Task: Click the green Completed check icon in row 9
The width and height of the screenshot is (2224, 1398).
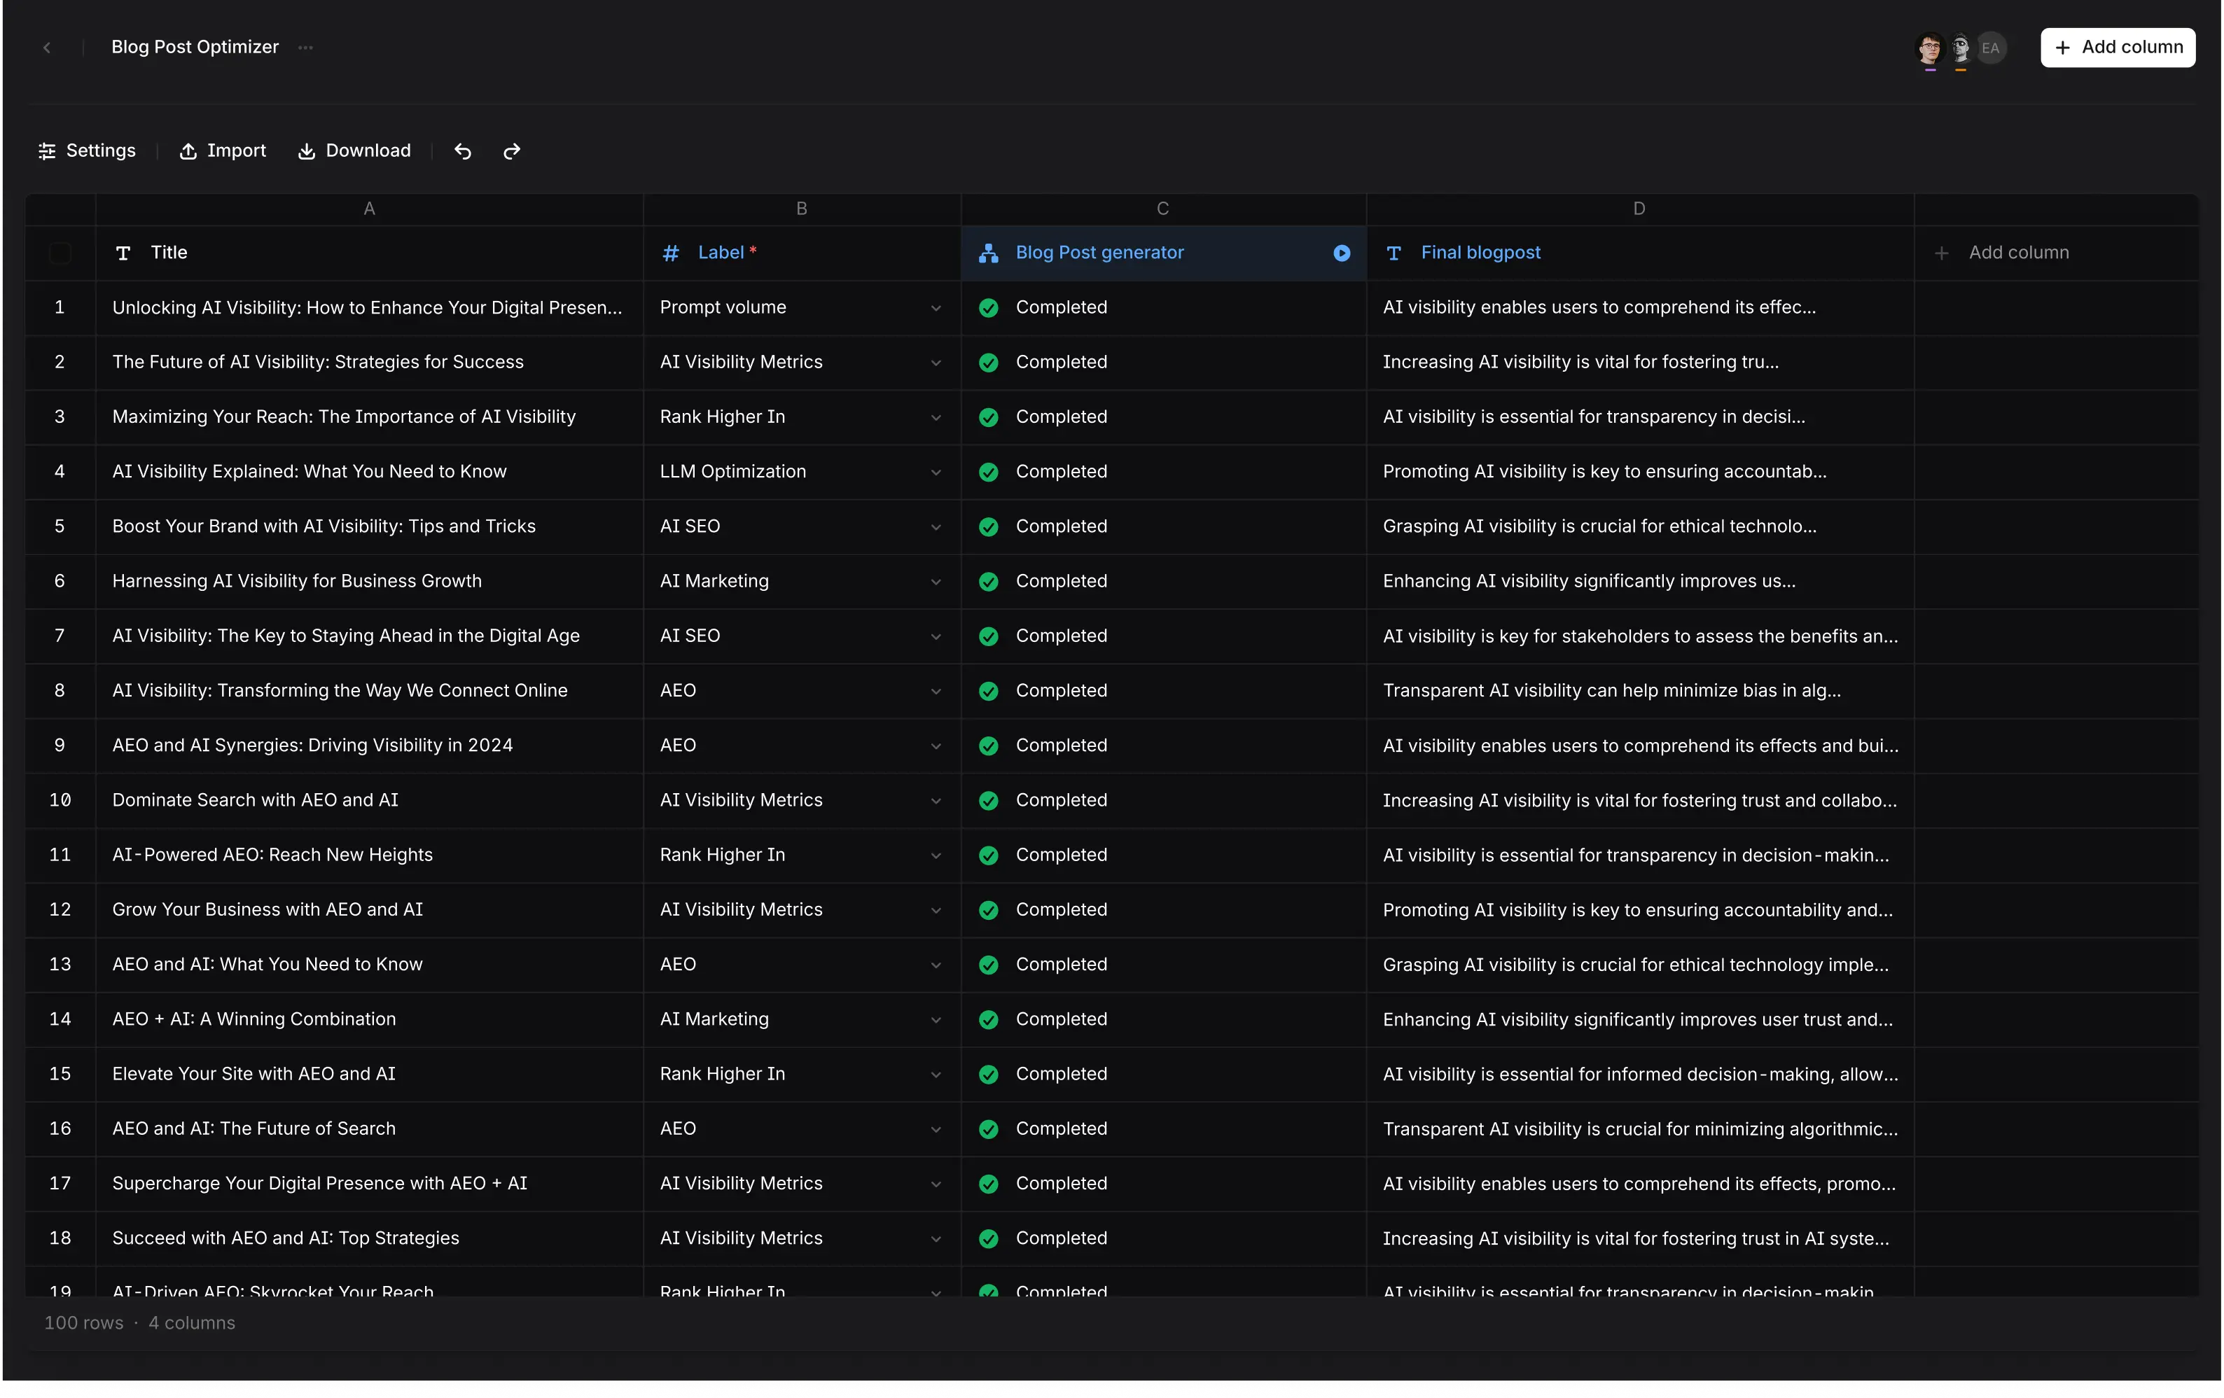Action: coord(988,746)
